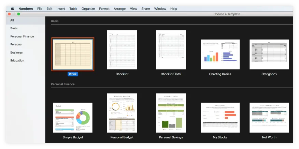Select the Personal Budget template

pyautogui.click(x=122, y=113)
